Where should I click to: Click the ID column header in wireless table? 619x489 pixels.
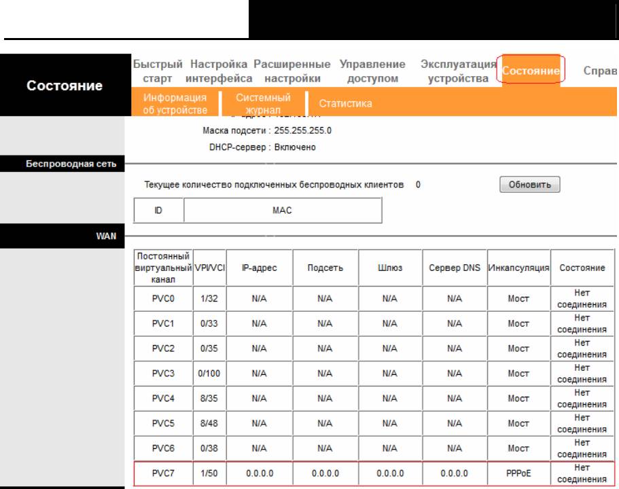coord(158,211)
